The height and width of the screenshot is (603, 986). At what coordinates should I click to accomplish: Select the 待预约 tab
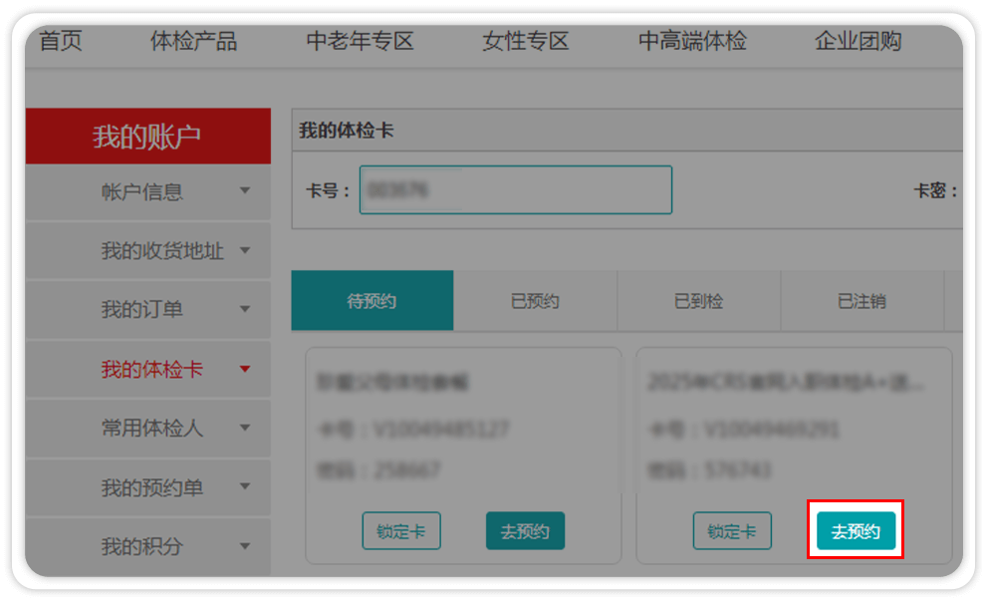371,301
